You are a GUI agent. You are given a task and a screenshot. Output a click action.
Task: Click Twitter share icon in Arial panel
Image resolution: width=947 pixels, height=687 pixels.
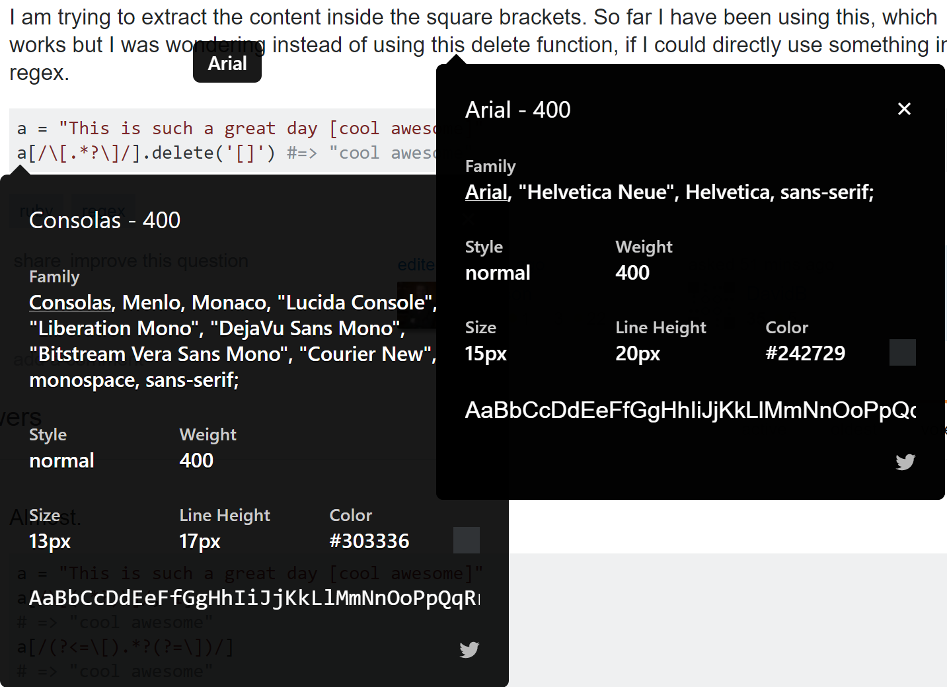[905, 462]
